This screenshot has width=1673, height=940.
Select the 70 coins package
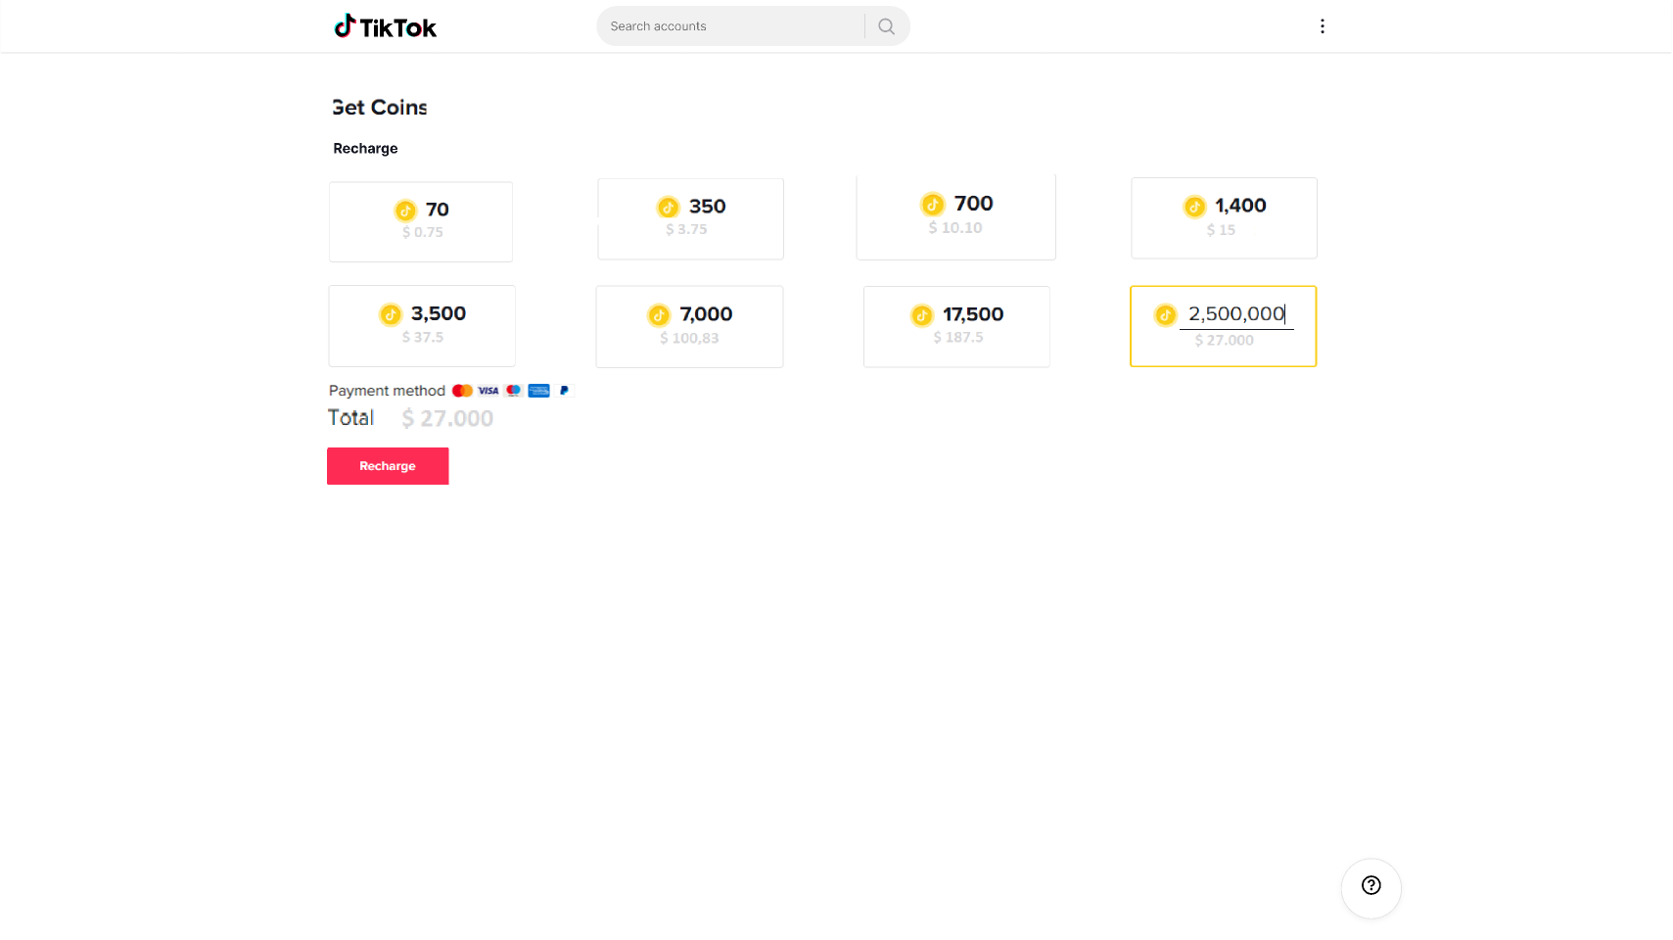(x=420, y=221)
